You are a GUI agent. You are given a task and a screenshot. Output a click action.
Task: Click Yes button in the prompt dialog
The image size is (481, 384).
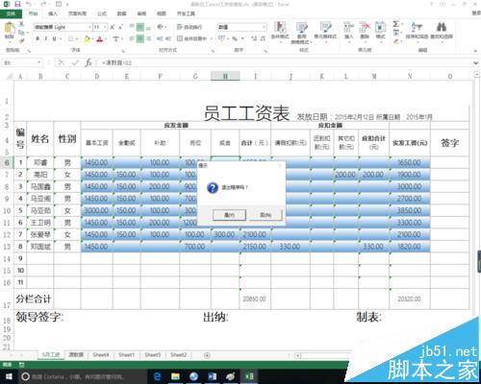coord(229,215)
